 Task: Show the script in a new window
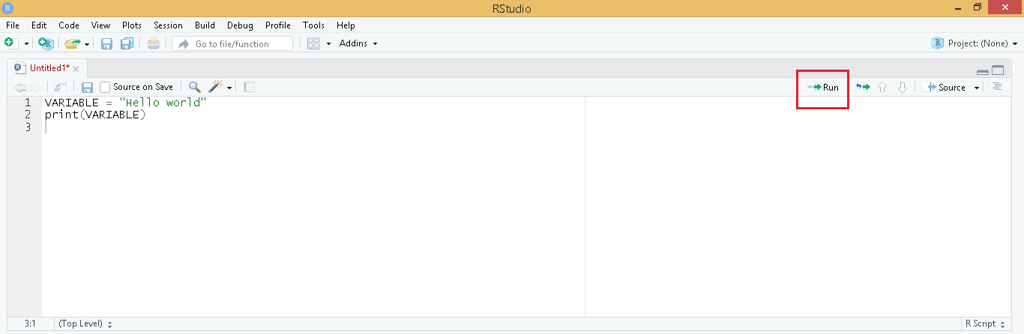click(61, 87)
